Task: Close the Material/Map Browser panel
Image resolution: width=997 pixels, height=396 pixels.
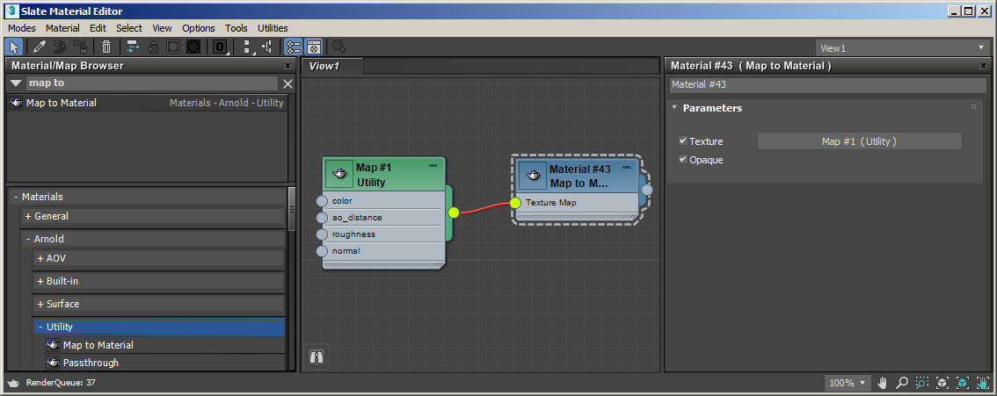Action: pos(288,66)
